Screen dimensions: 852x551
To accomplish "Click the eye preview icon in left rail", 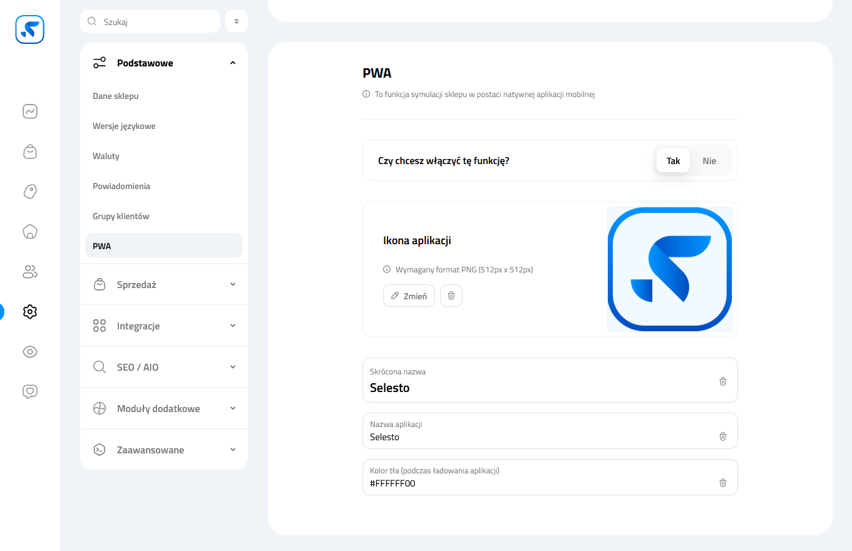I will (30, 352).
